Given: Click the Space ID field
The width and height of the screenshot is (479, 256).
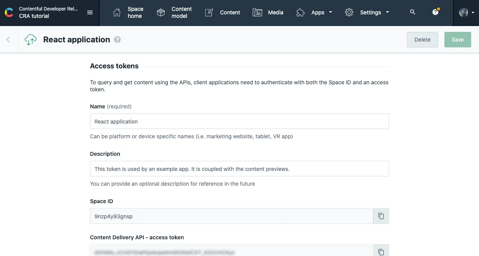Looking at the screenshot, I should click(x=232, y=216).
